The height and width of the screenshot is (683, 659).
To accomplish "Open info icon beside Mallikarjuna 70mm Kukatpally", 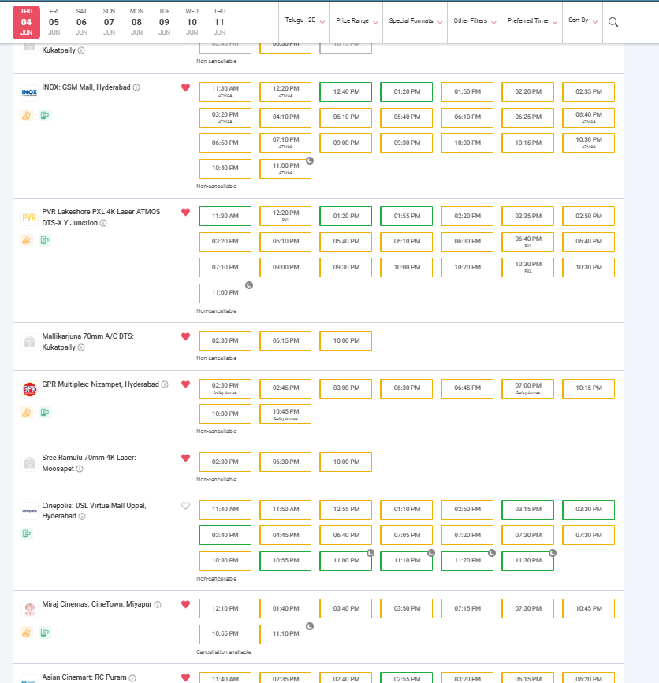I will point(81,347).
